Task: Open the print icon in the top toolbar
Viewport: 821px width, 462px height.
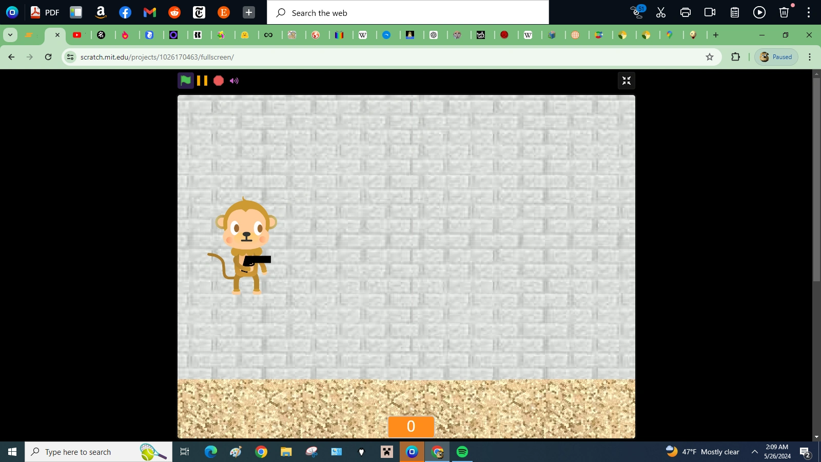Action: (685, 12)
